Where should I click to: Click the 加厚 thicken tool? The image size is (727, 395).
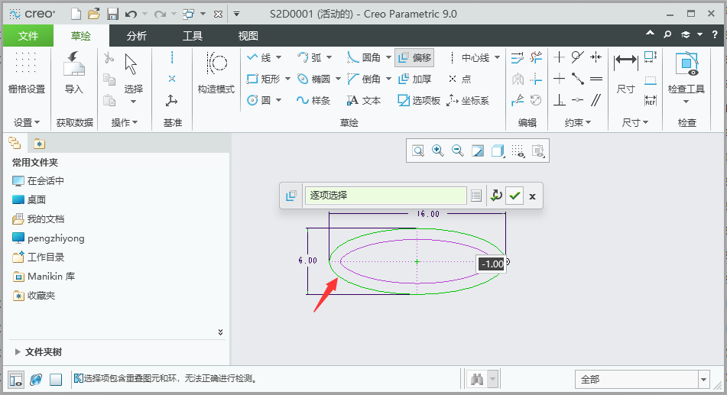tap(414, 79)
